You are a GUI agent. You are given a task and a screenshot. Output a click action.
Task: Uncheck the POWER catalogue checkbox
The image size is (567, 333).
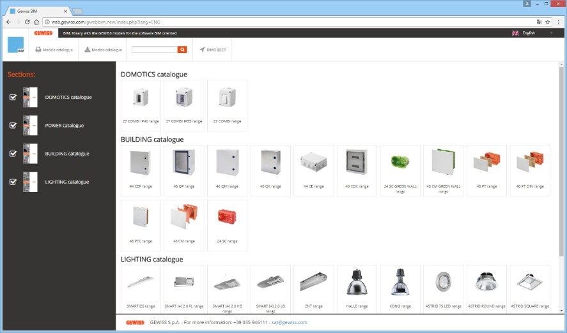coord(13,125)
